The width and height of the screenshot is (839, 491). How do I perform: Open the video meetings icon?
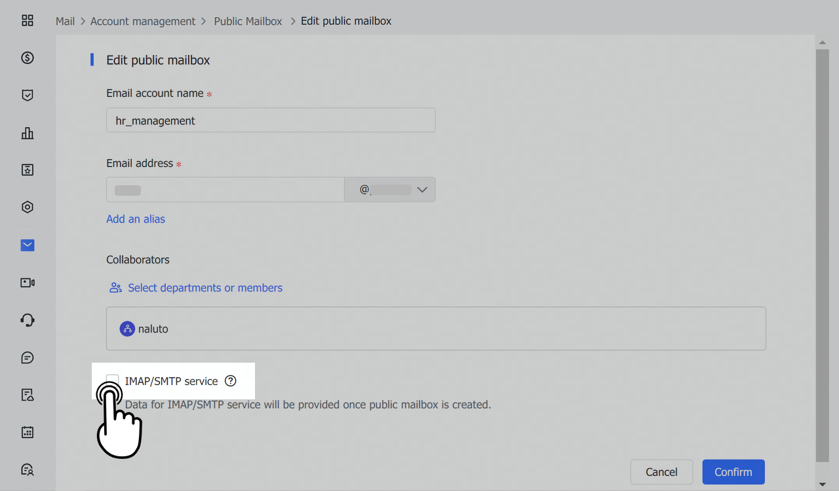pyautogui.click(x=27, y=282)
